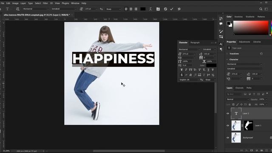The height and width of the screenshot is (153, 272).
Task: Toggle type layer filter in Layers panel
Action: pos(254,94)
